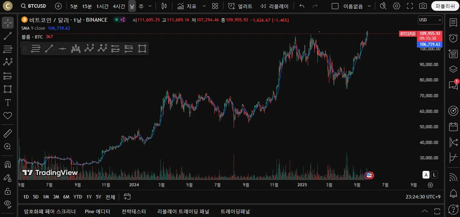Viewport: 460px width, 217px height.
Task: Open the user profile avatar C
Action: pos(7,6)
